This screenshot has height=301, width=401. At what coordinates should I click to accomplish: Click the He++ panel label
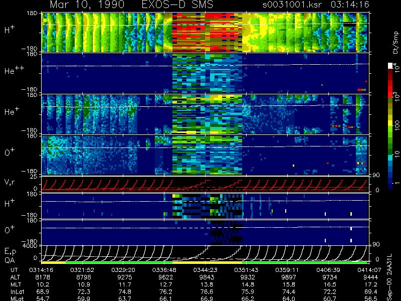(14, 70)
